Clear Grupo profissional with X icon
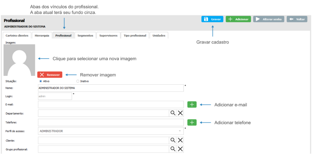Image resolution: width=314 pixels, height=166 pixels. tap(180, 149)
